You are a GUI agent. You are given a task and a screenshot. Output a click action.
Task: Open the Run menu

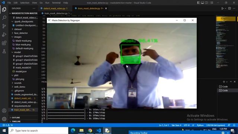coord(47,3)
